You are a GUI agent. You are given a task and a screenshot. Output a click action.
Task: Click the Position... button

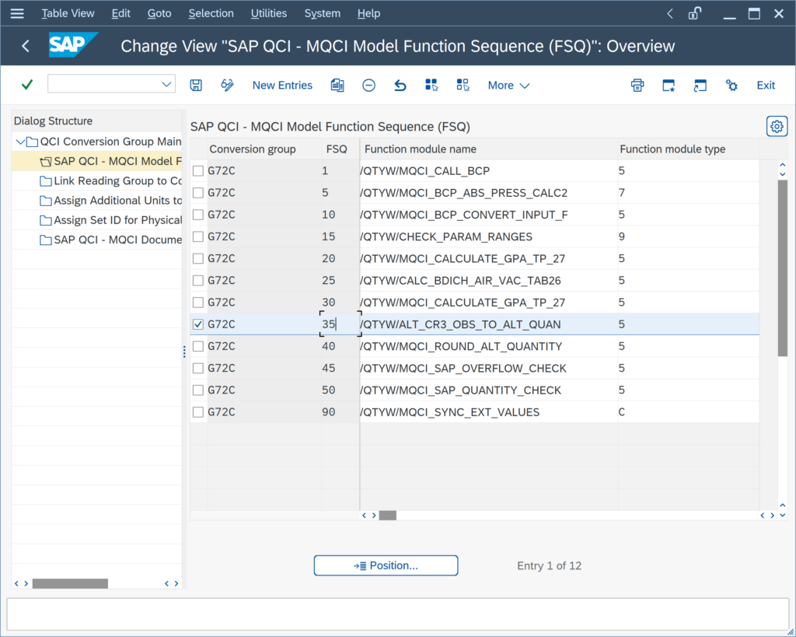tap(386, 565)
